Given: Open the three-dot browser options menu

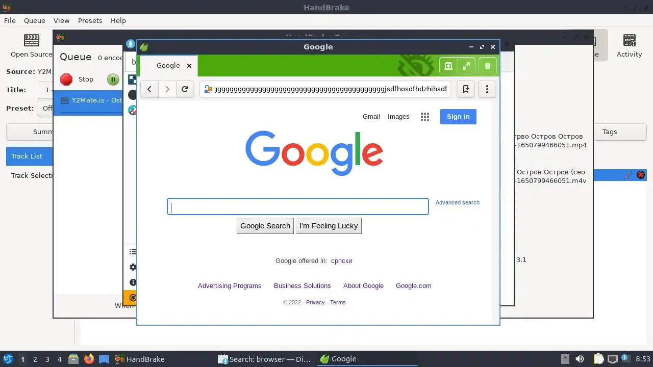Looking at the screenshot, I should 487,89.
